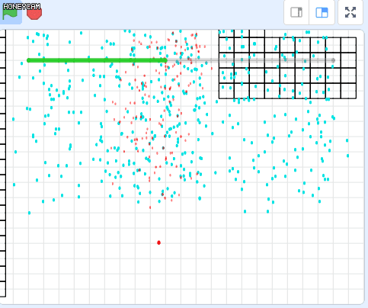Enter full screen stage mode
The width and height of the screenshot is (368, 308).
point(350,12)
